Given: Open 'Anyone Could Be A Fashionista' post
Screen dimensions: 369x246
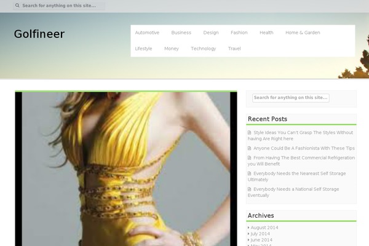Looking at the screenshot, I should point(304,148).
